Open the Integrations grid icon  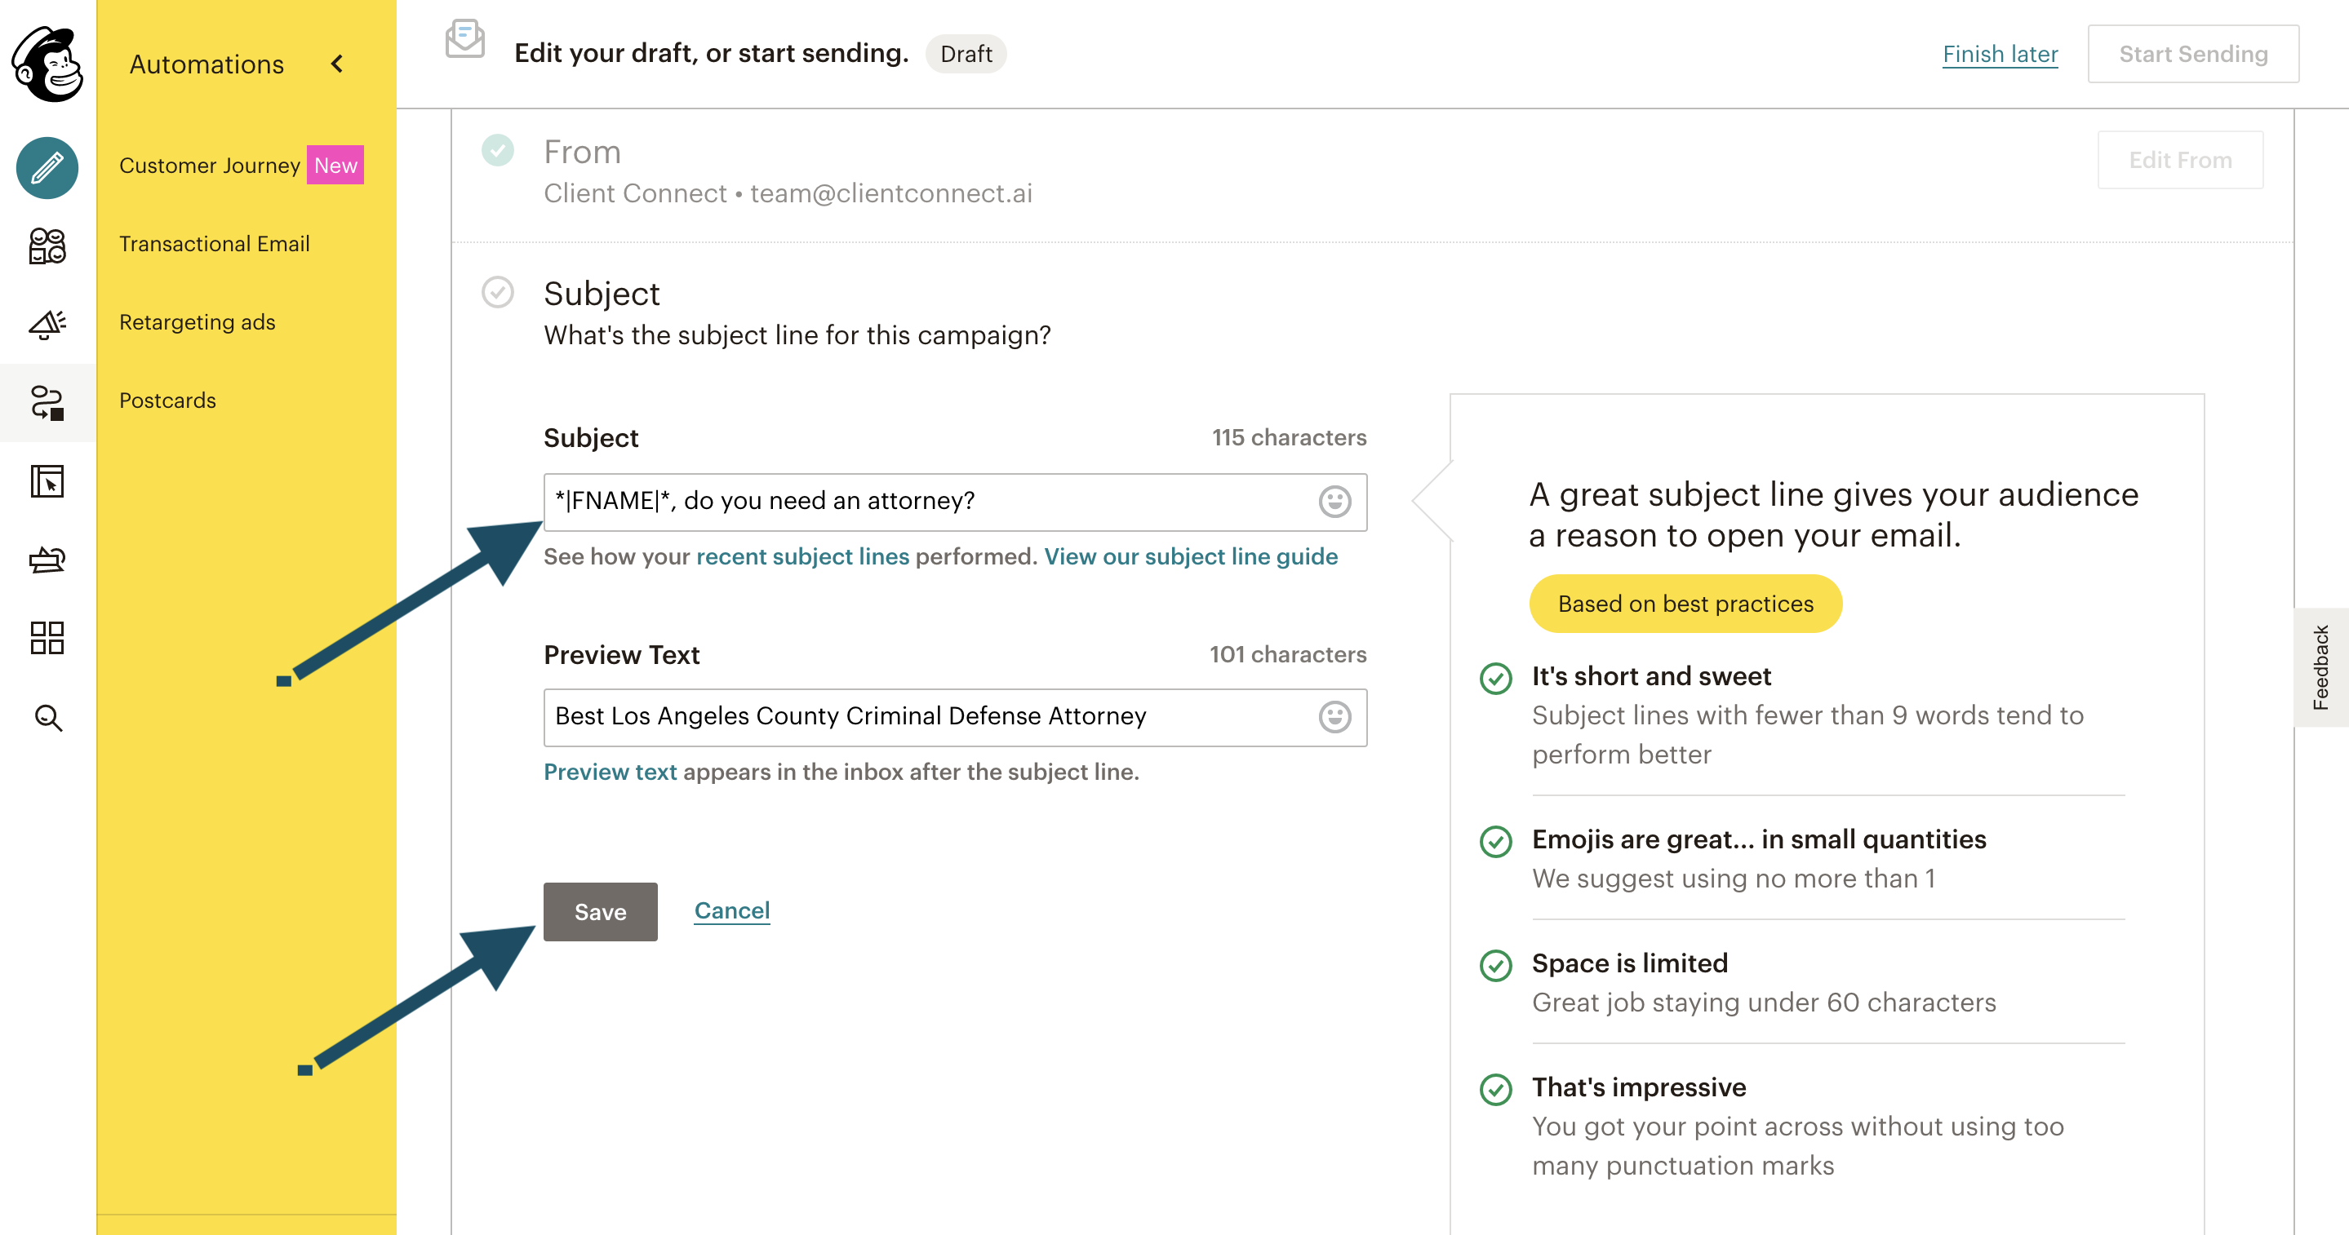click(47, 638)
